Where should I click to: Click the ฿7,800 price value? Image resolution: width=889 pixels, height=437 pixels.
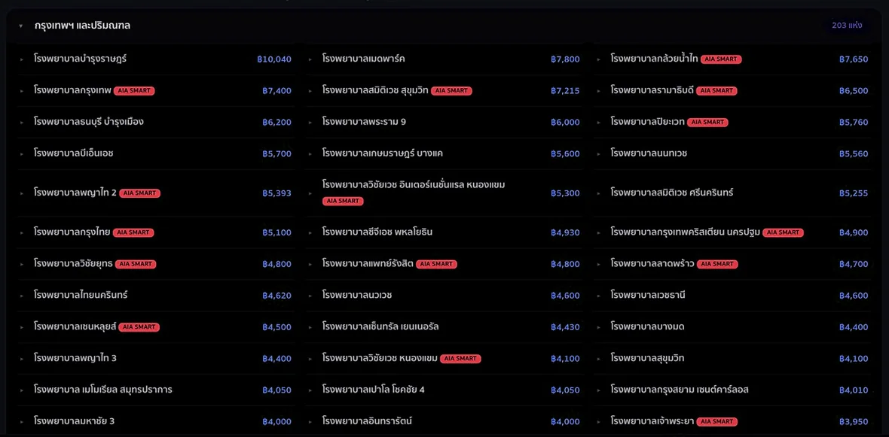pos(565,59)
